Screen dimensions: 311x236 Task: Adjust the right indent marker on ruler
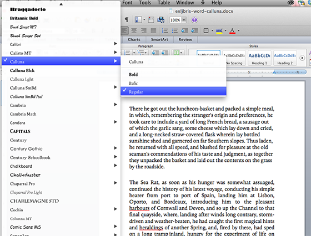pos(274,73)
